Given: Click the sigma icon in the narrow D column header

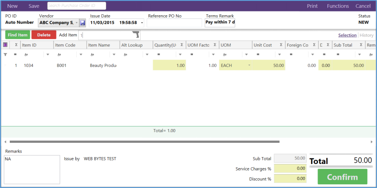Looking at the screenshot, I should point(328,45).
